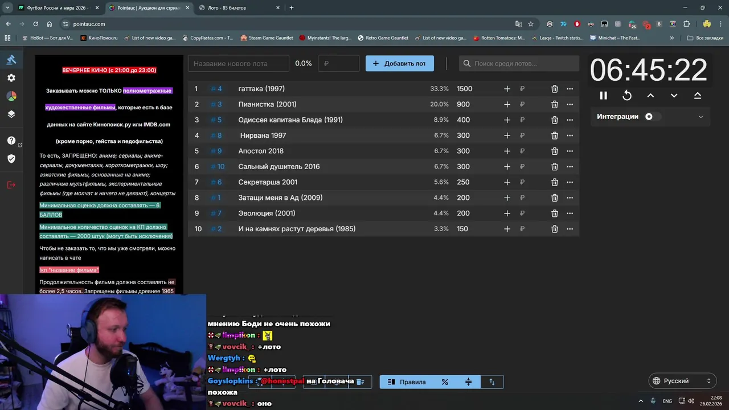The height and width of the screenshot is (410, 729).
Task: Open more options for И на камнях растут деревья
Action: (570, 229)
